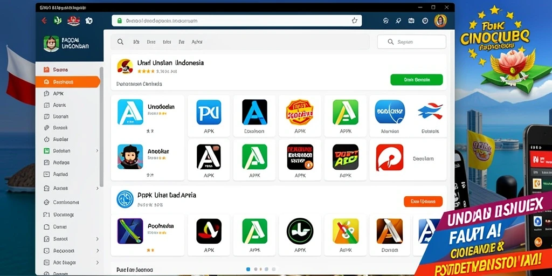Open the round profile avatar at top right

tap(440, 21)
